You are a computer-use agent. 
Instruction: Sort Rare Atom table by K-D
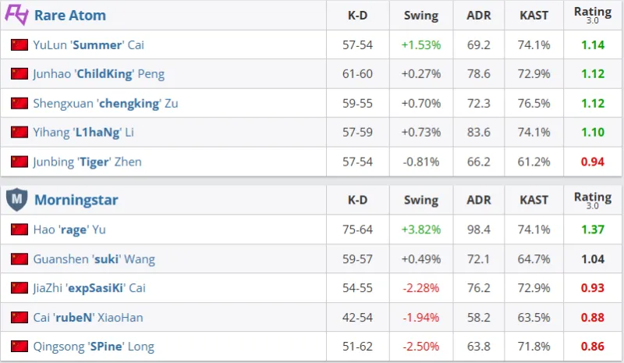click(x=357, y=16)
